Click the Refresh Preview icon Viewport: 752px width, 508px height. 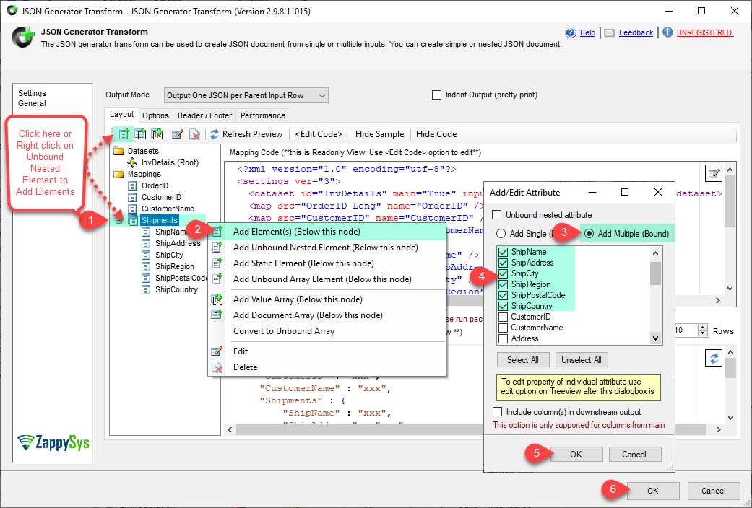click(x=215, y=134)
